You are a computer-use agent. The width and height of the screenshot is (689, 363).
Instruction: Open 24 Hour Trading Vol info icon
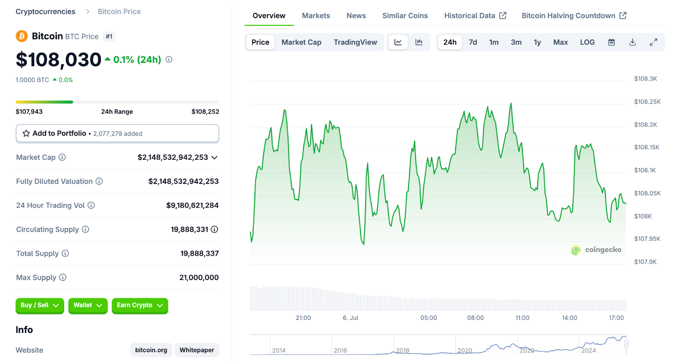pyautogui.click(x=91, y=205)
